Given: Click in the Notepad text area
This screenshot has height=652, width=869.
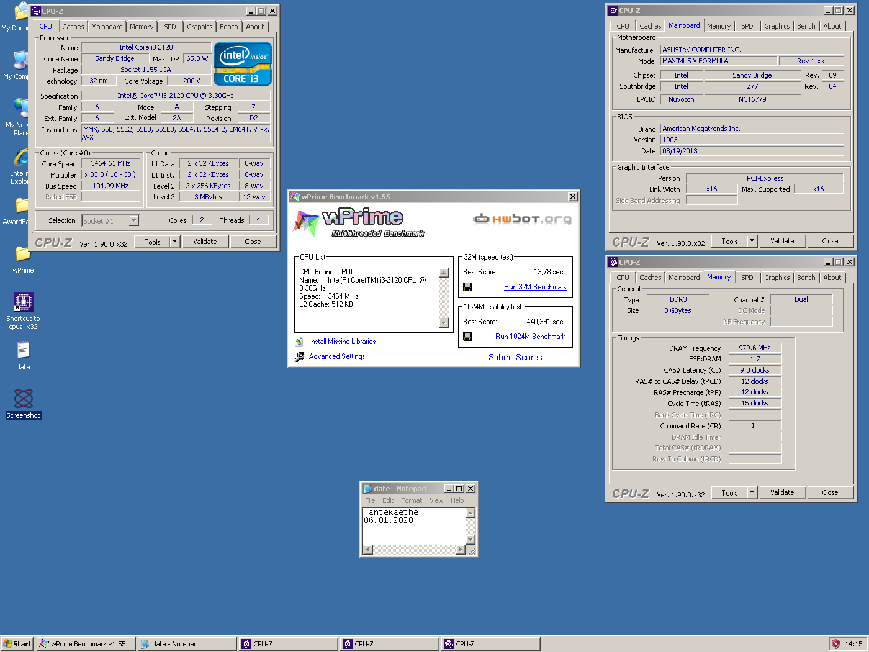Looking at the screenshot, I should pyautogui.click(x=413, y=526).
